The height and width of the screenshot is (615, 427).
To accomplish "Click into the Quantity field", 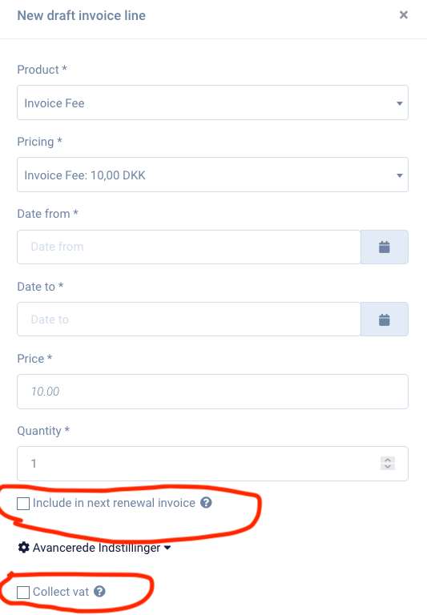I will click(213, 464).
